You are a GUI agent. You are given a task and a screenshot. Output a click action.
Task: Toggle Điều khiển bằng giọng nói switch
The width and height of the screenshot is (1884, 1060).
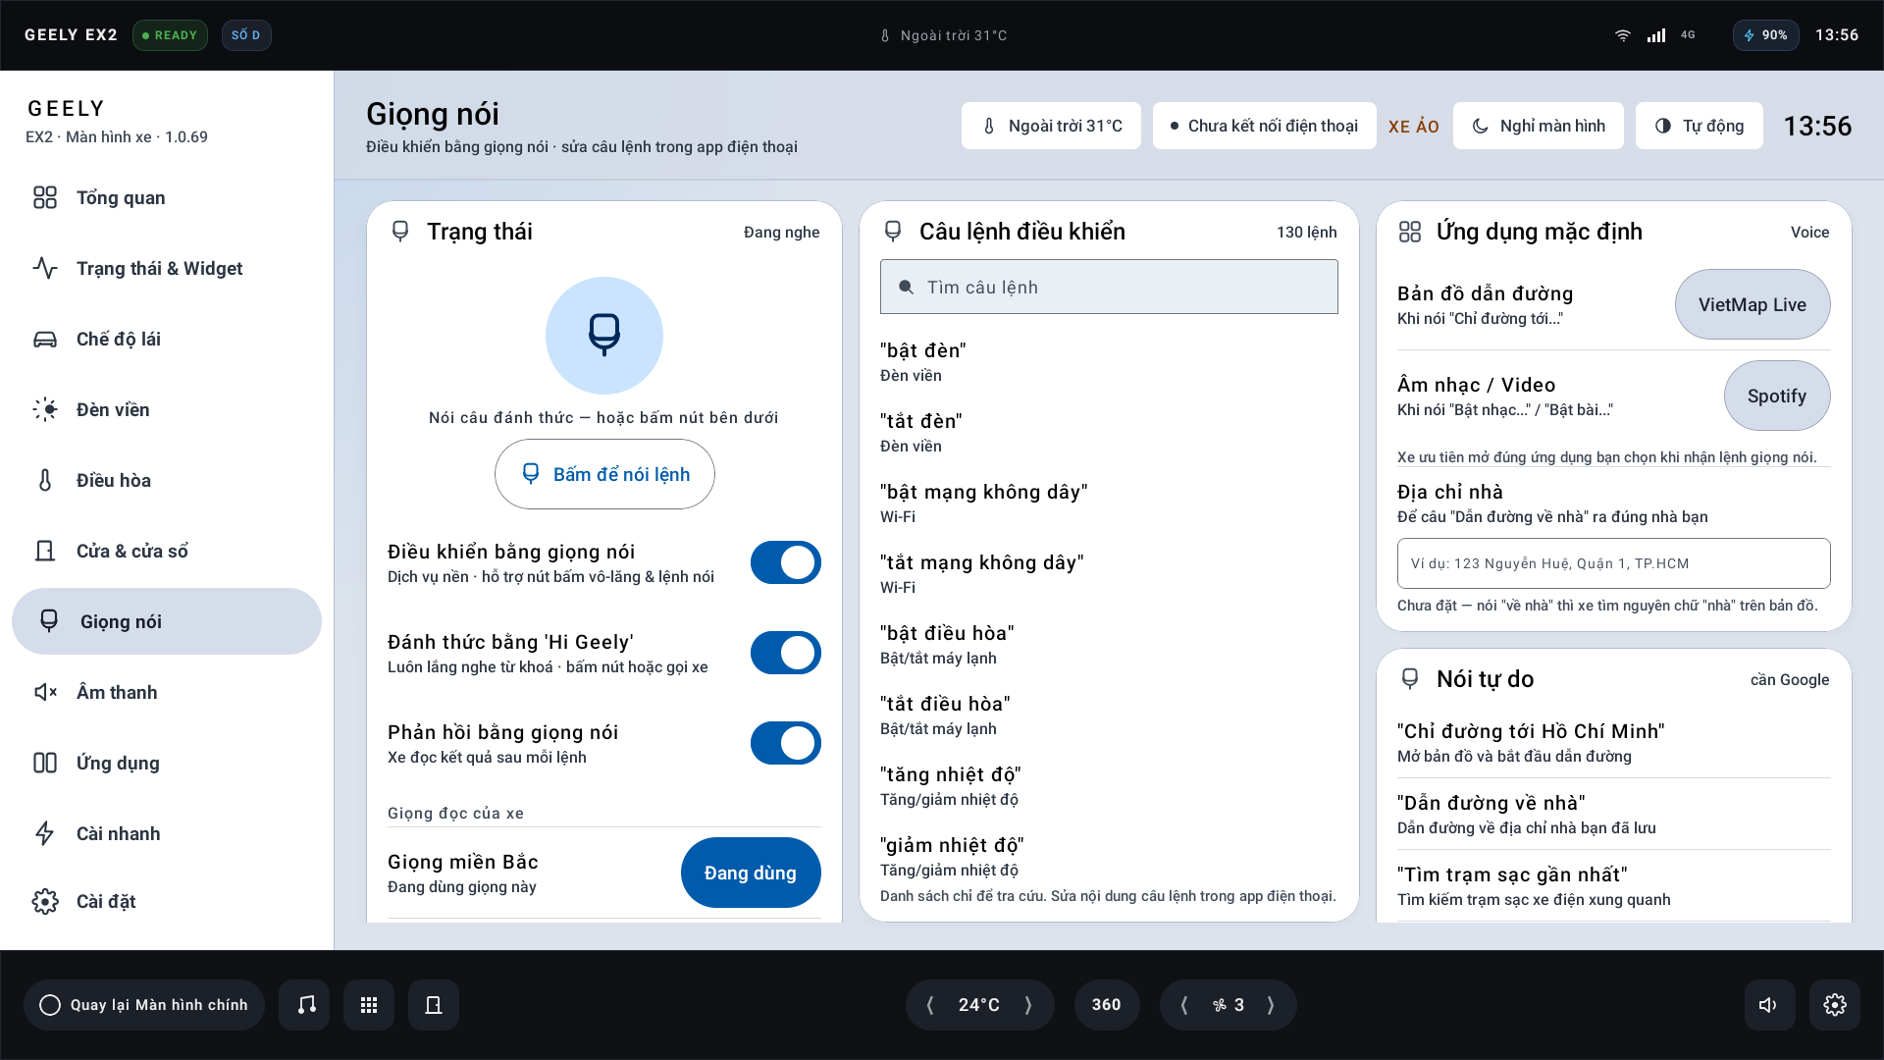[x=786, y=562]
